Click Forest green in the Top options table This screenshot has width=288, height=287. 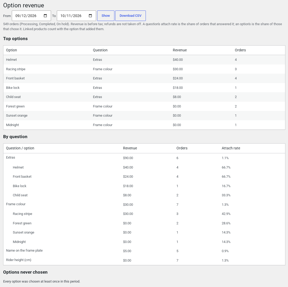coord(15,106)
